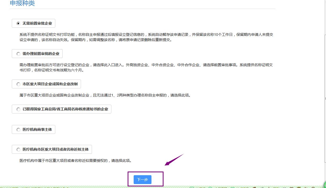This screenshot has width=326, height=188.
Task: Click description text about 名称近似需要授权
Action: [x=76, y=161]
